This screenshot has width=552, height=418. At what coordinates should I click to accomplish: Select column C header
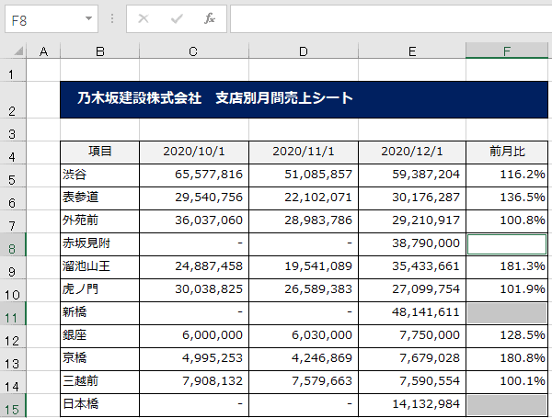[194, 51]
